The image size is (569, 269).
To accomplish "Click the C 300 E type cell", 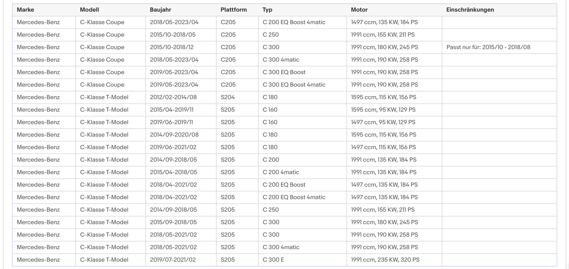I will pyautogui.click(x=302, y=260).
